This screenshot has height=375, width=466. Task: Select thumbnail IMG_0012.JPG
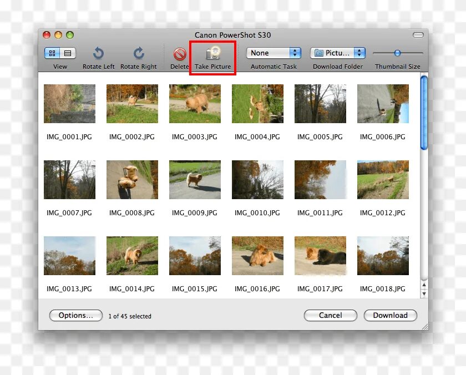383,180
